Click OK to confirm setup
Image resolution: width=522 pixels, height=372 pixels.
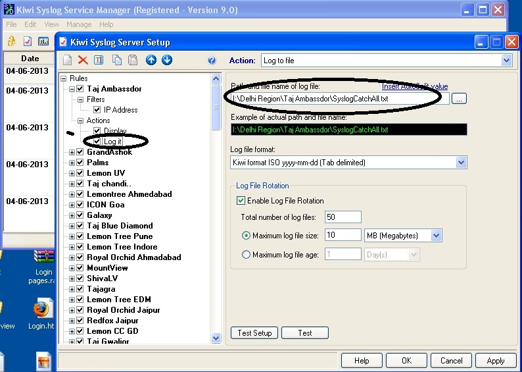(x=406, y=361)
